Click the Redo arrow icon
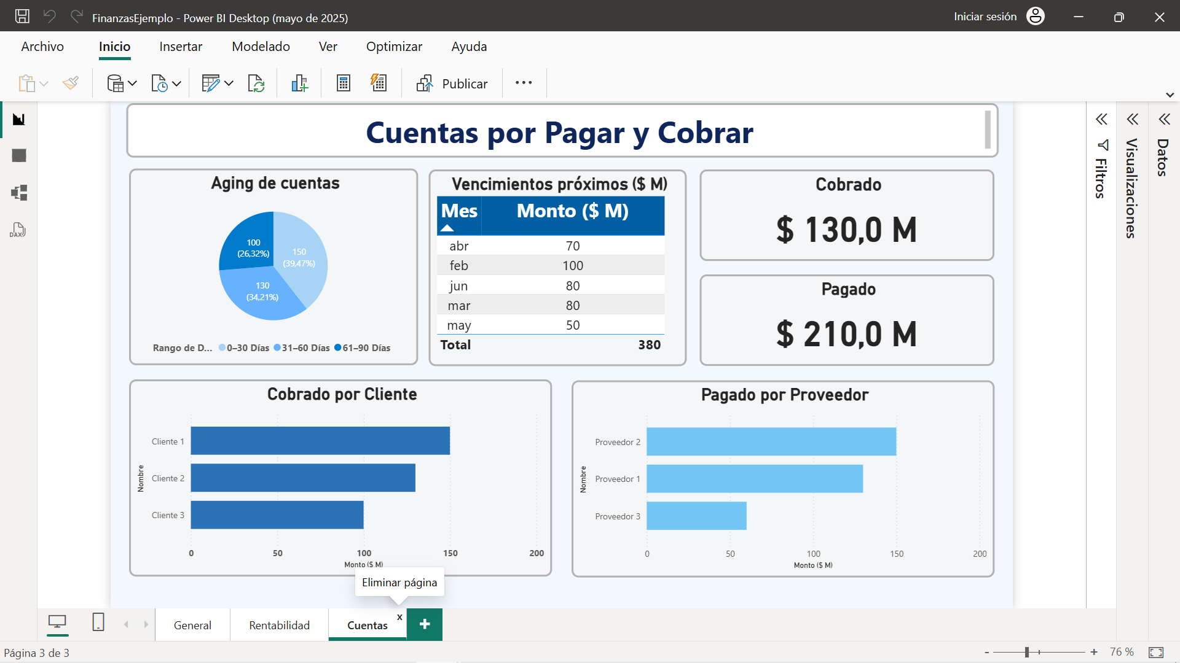1180x663 pixels. [76, 17]
